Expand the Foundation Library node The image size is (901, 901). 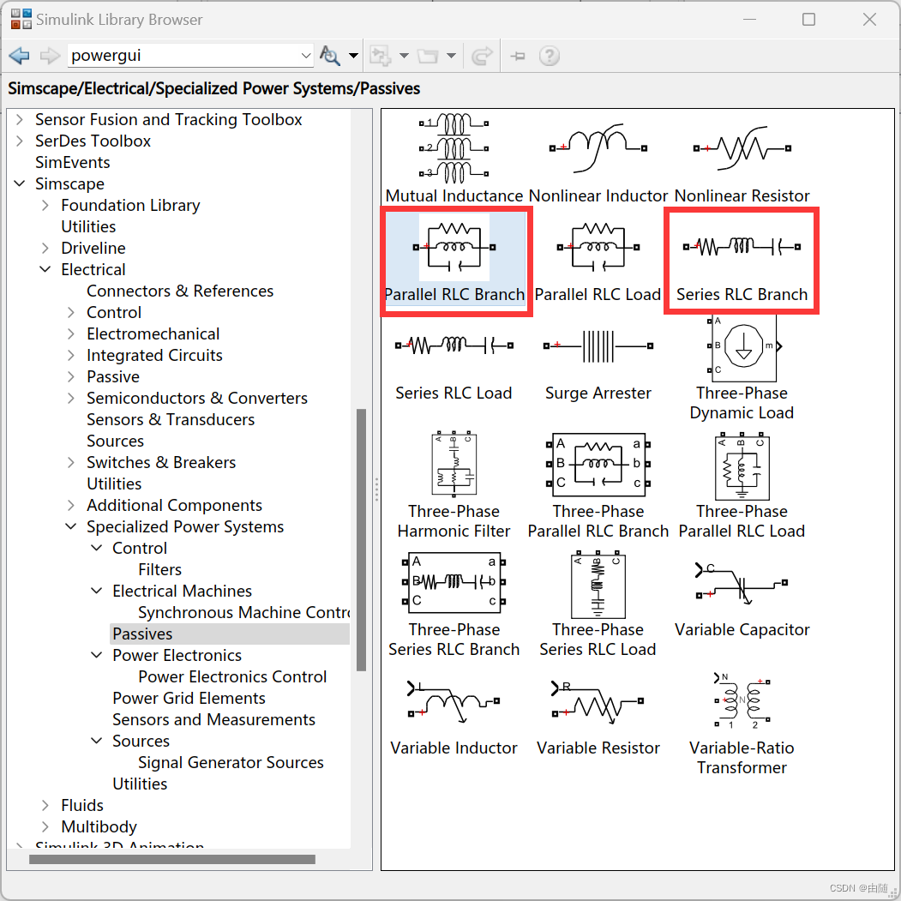pos(45,205)
